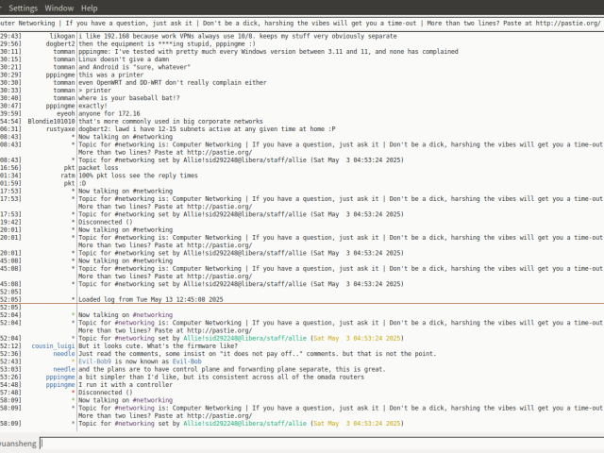Open the Window menu
Screen dimensions: 604x453
click(x=59, y=8)
